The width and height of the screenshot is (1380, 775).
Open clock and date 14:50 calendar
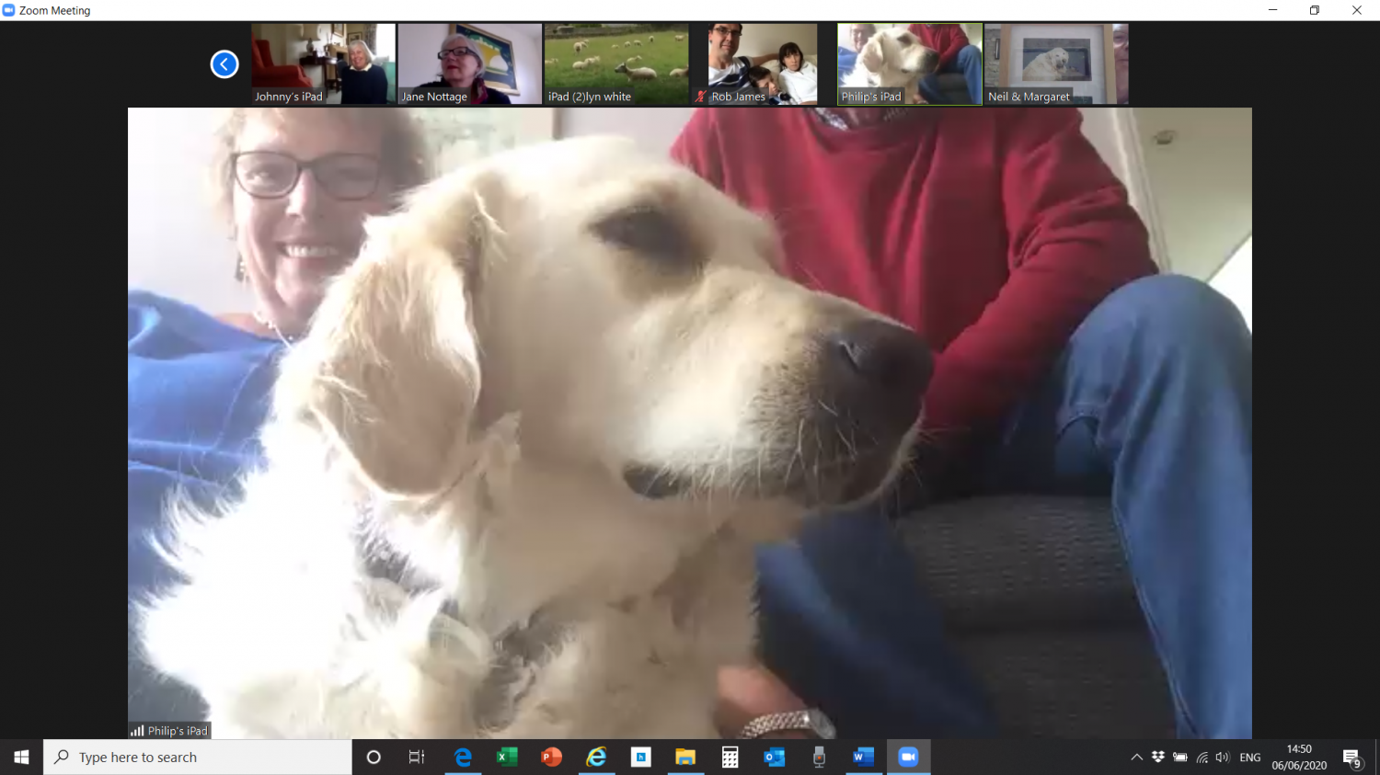pos(1299,757)
